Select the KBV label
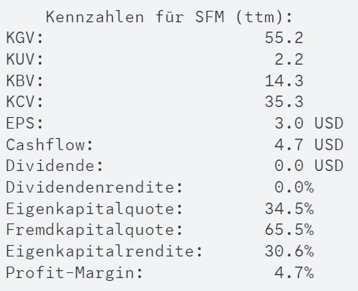358x291 pixels. pyautogui.click(x=24, y=80)
